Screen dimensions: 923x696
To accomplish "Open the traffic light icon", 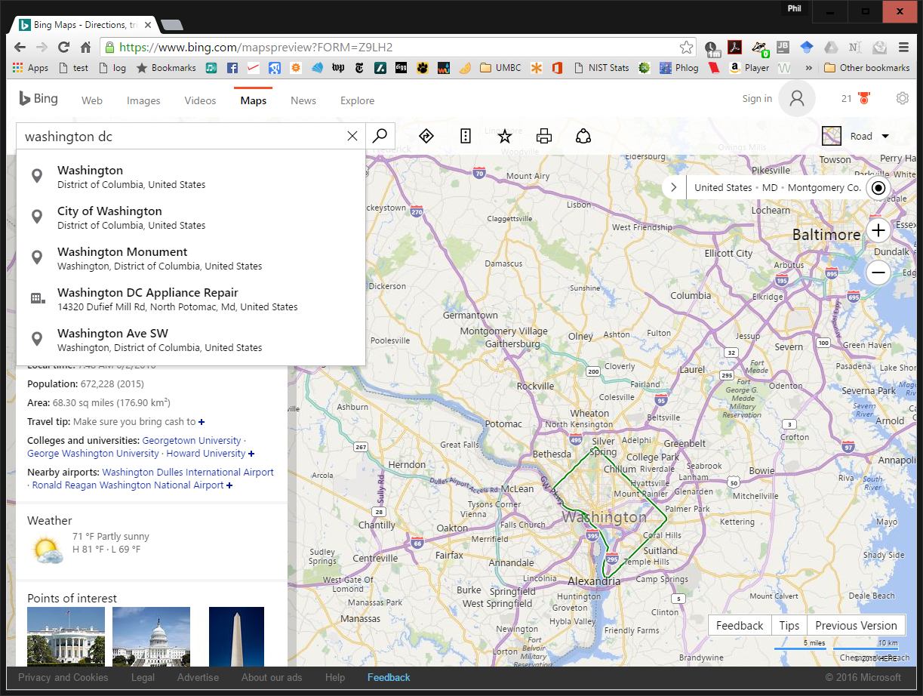I will click(466, 137).
